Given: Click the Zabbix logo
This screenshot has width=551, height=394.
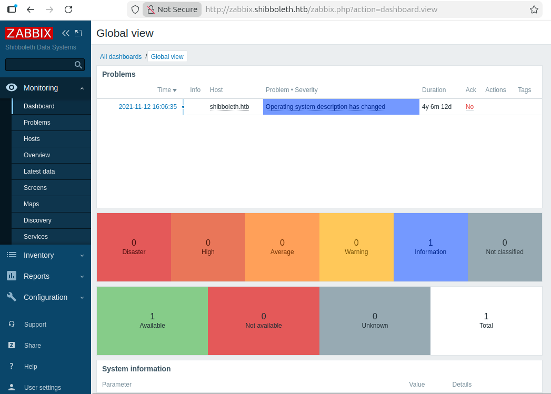Looking at the screenshot, I should coord(29,33).
